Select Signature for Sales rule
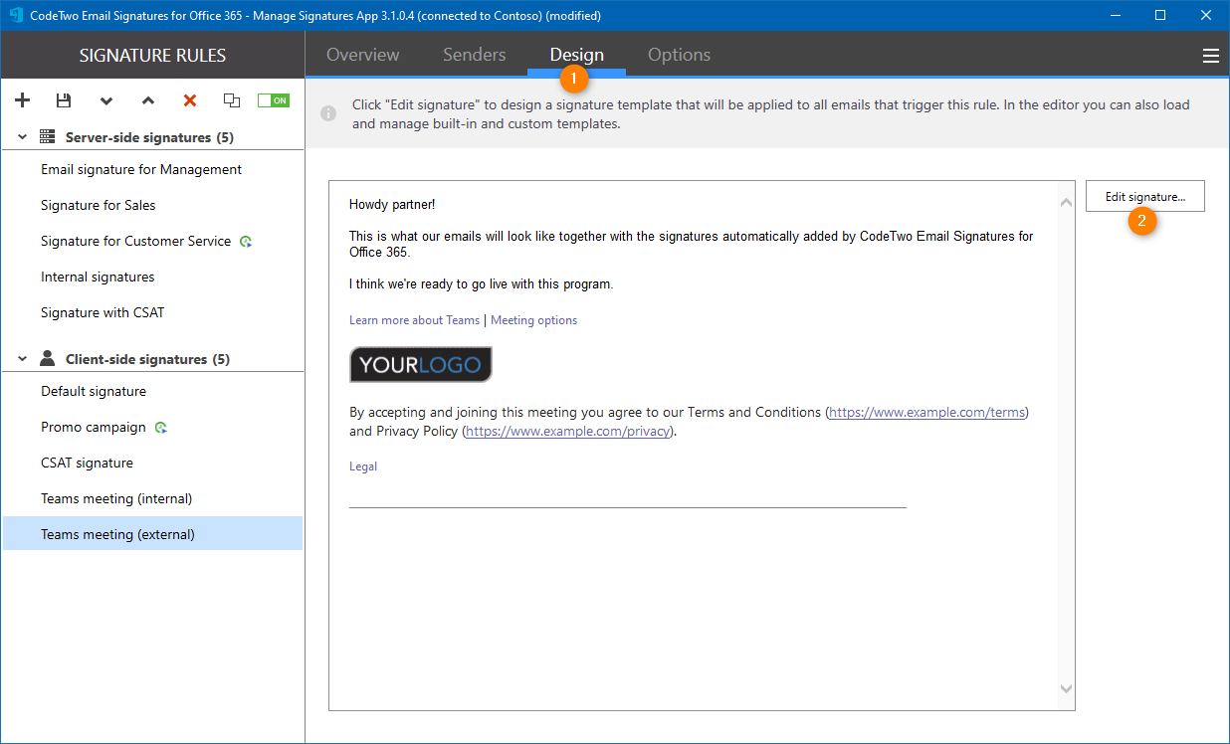The image size is (1230, 744). [153, 205]
